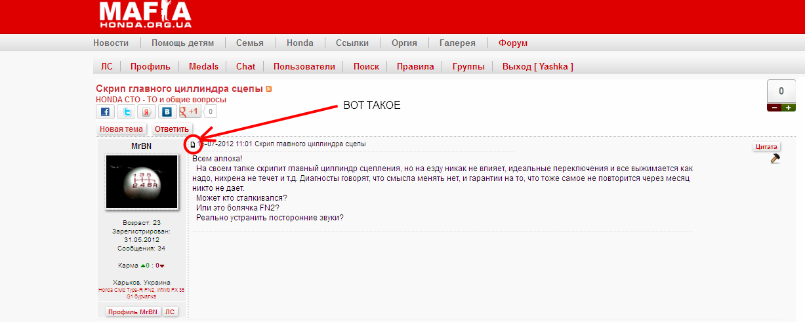The width and height of the screenshot is (805, 322).
Task: Go to the Галерея menu item
Action: [x=457, y=43]
